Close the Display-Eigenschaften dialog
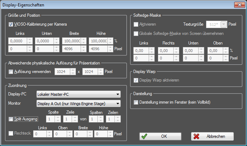247x146 pixels. click(240, 5)
